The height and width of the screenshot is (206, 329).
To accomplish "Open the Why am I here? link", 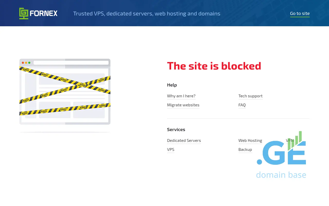I will 181,96.
